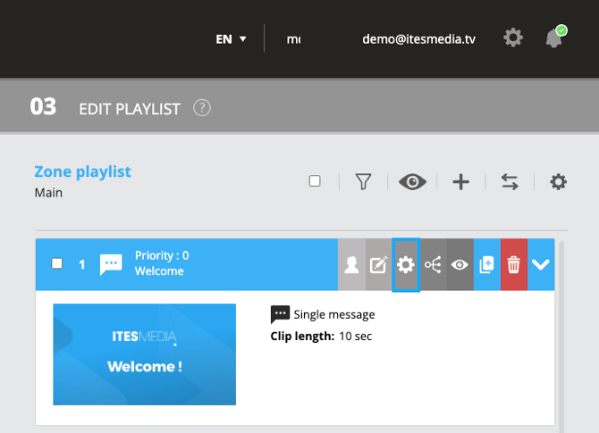Click the Edit Playlist help question mark
The height and width of the screenshot is (433, 599).
[202, 109]
